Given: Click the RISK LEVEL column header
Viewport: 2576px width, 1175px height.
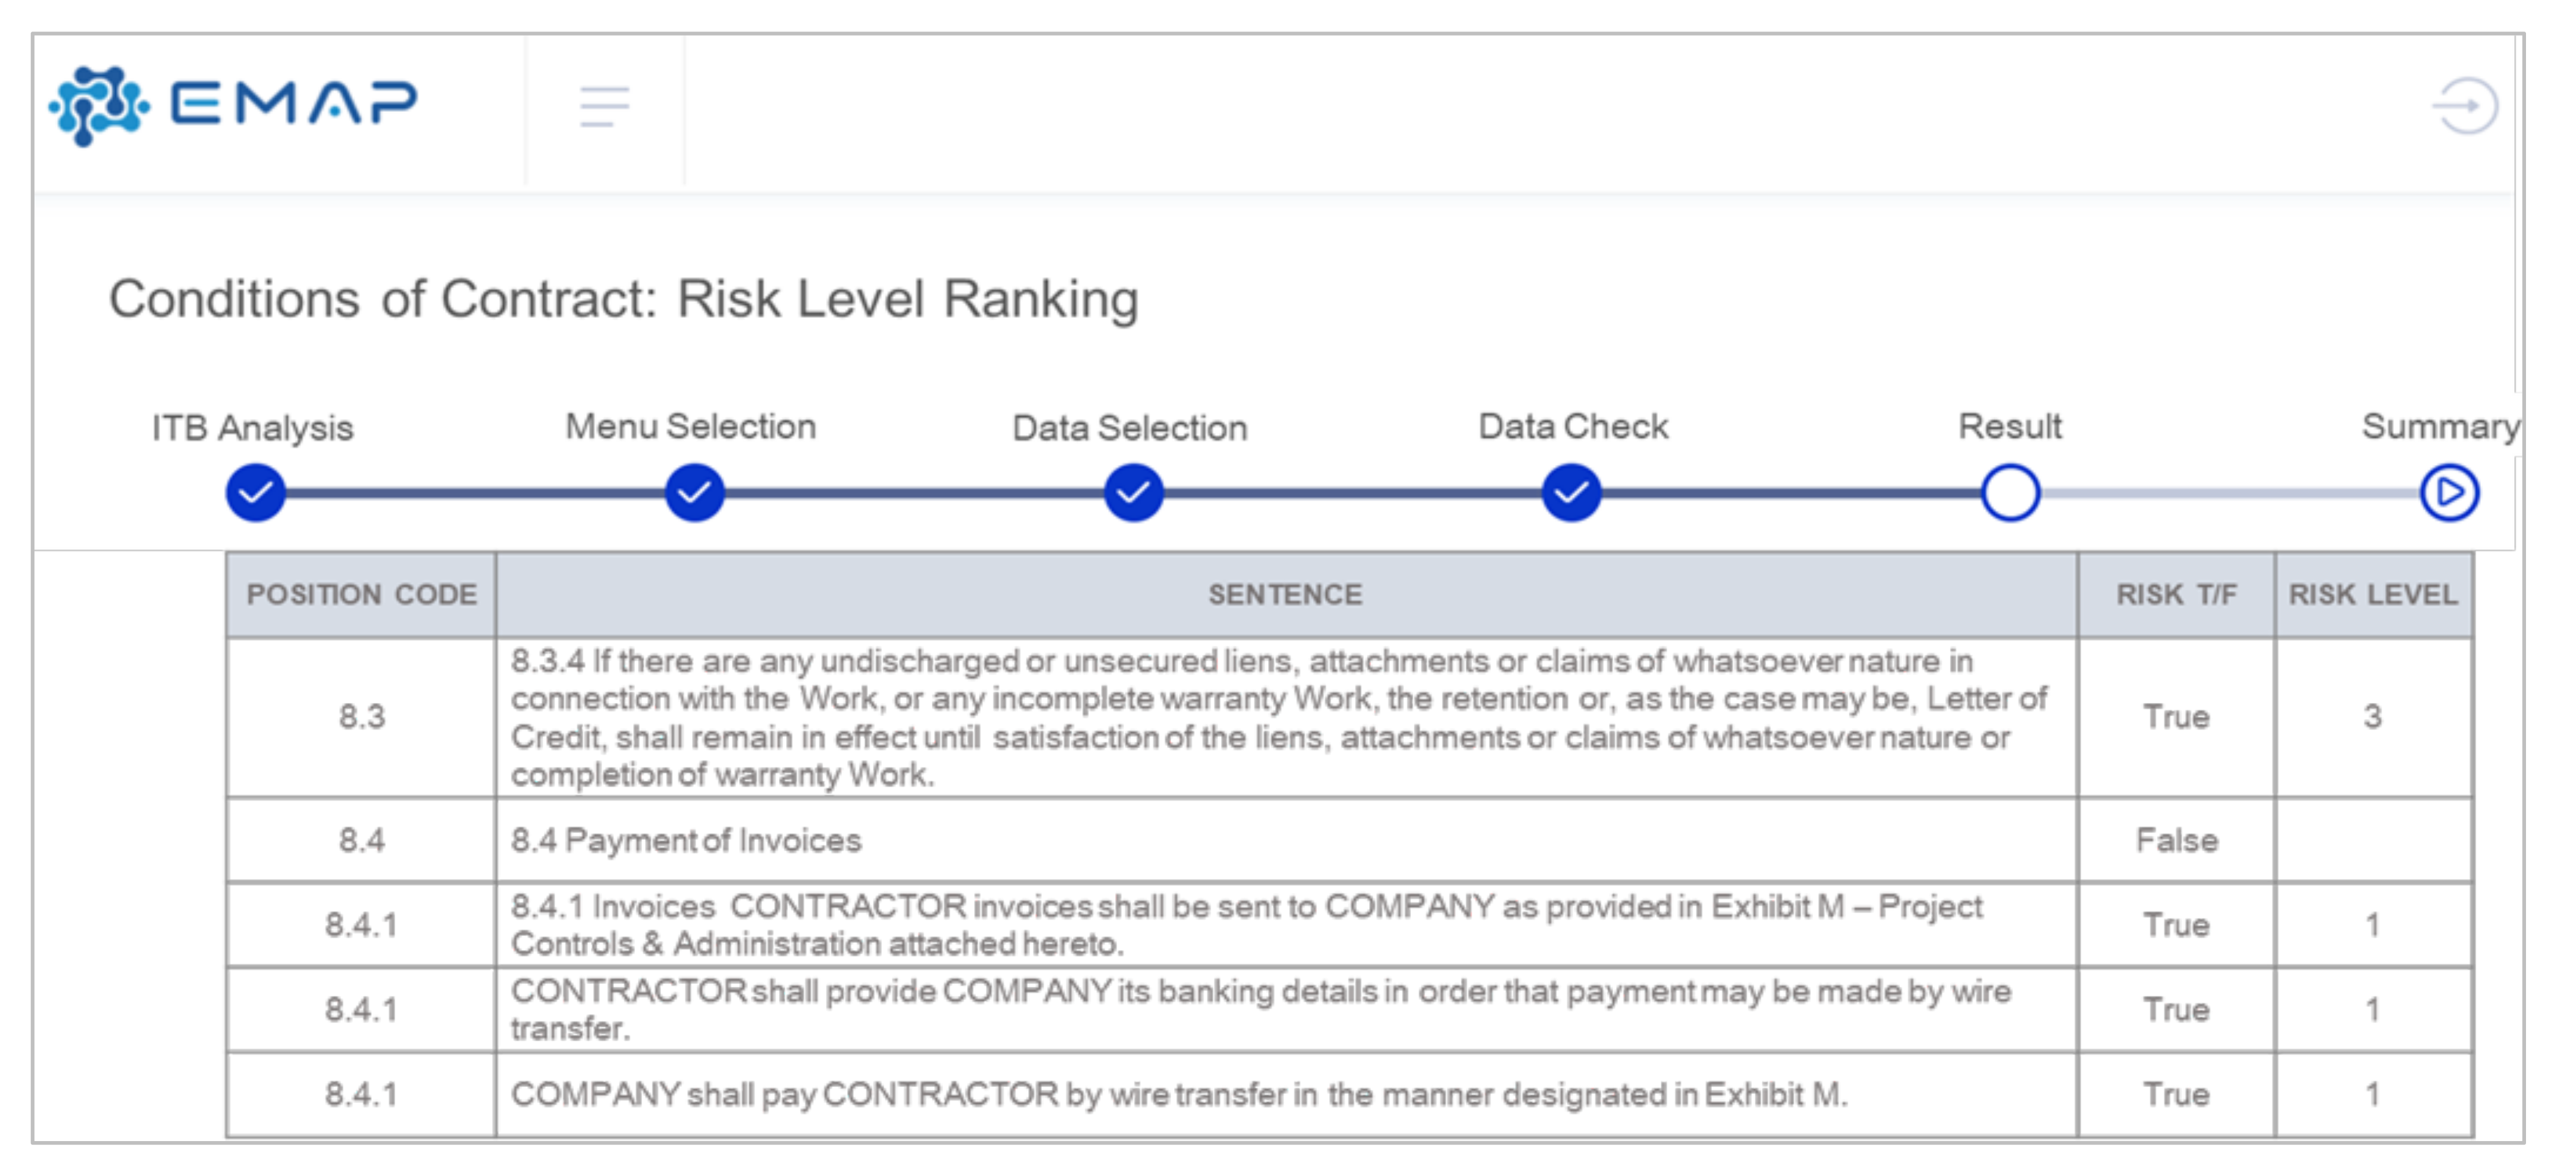Looking at the screenshot, I should click(2372, 595).
